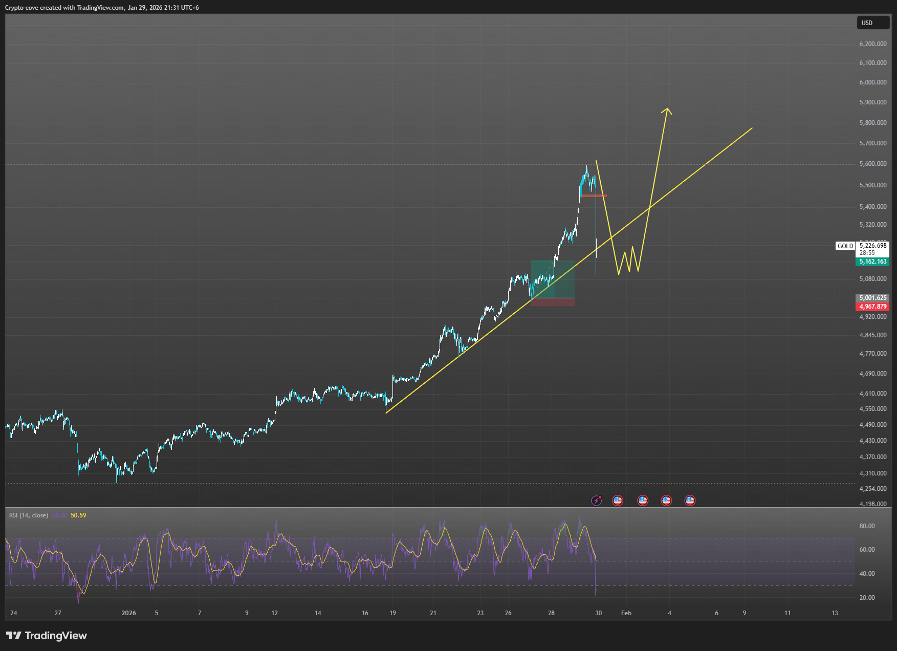The image size is (897, 651).
Task: Click the lightning bolt event icon
Action: (x=597, y=501)
